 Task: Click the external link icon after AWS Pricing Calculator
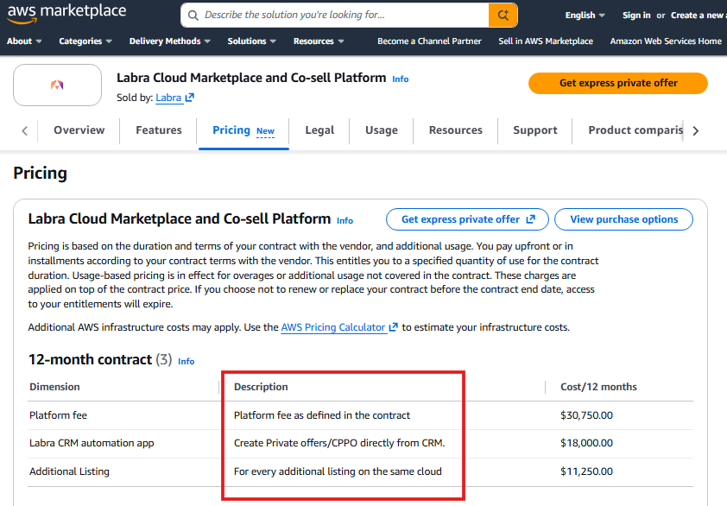pos(393,327)
